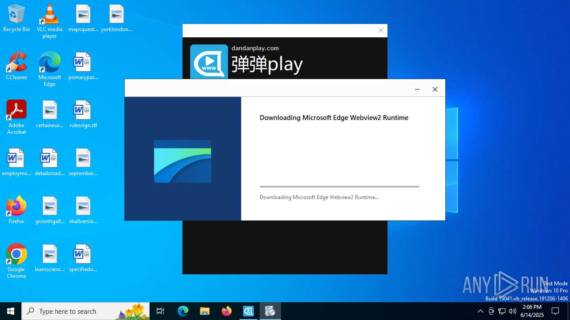570x320 pixels.
Task: Close the Webview2 download window
Action: coord(435,89)
